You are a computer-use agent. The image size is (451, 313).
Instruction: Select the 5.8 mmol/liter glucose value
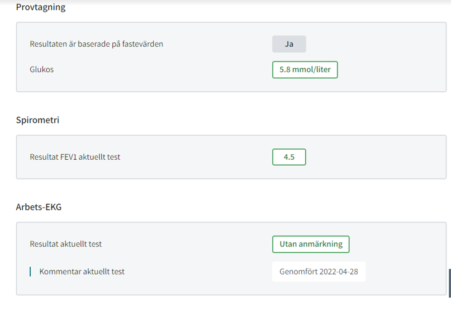305,70
